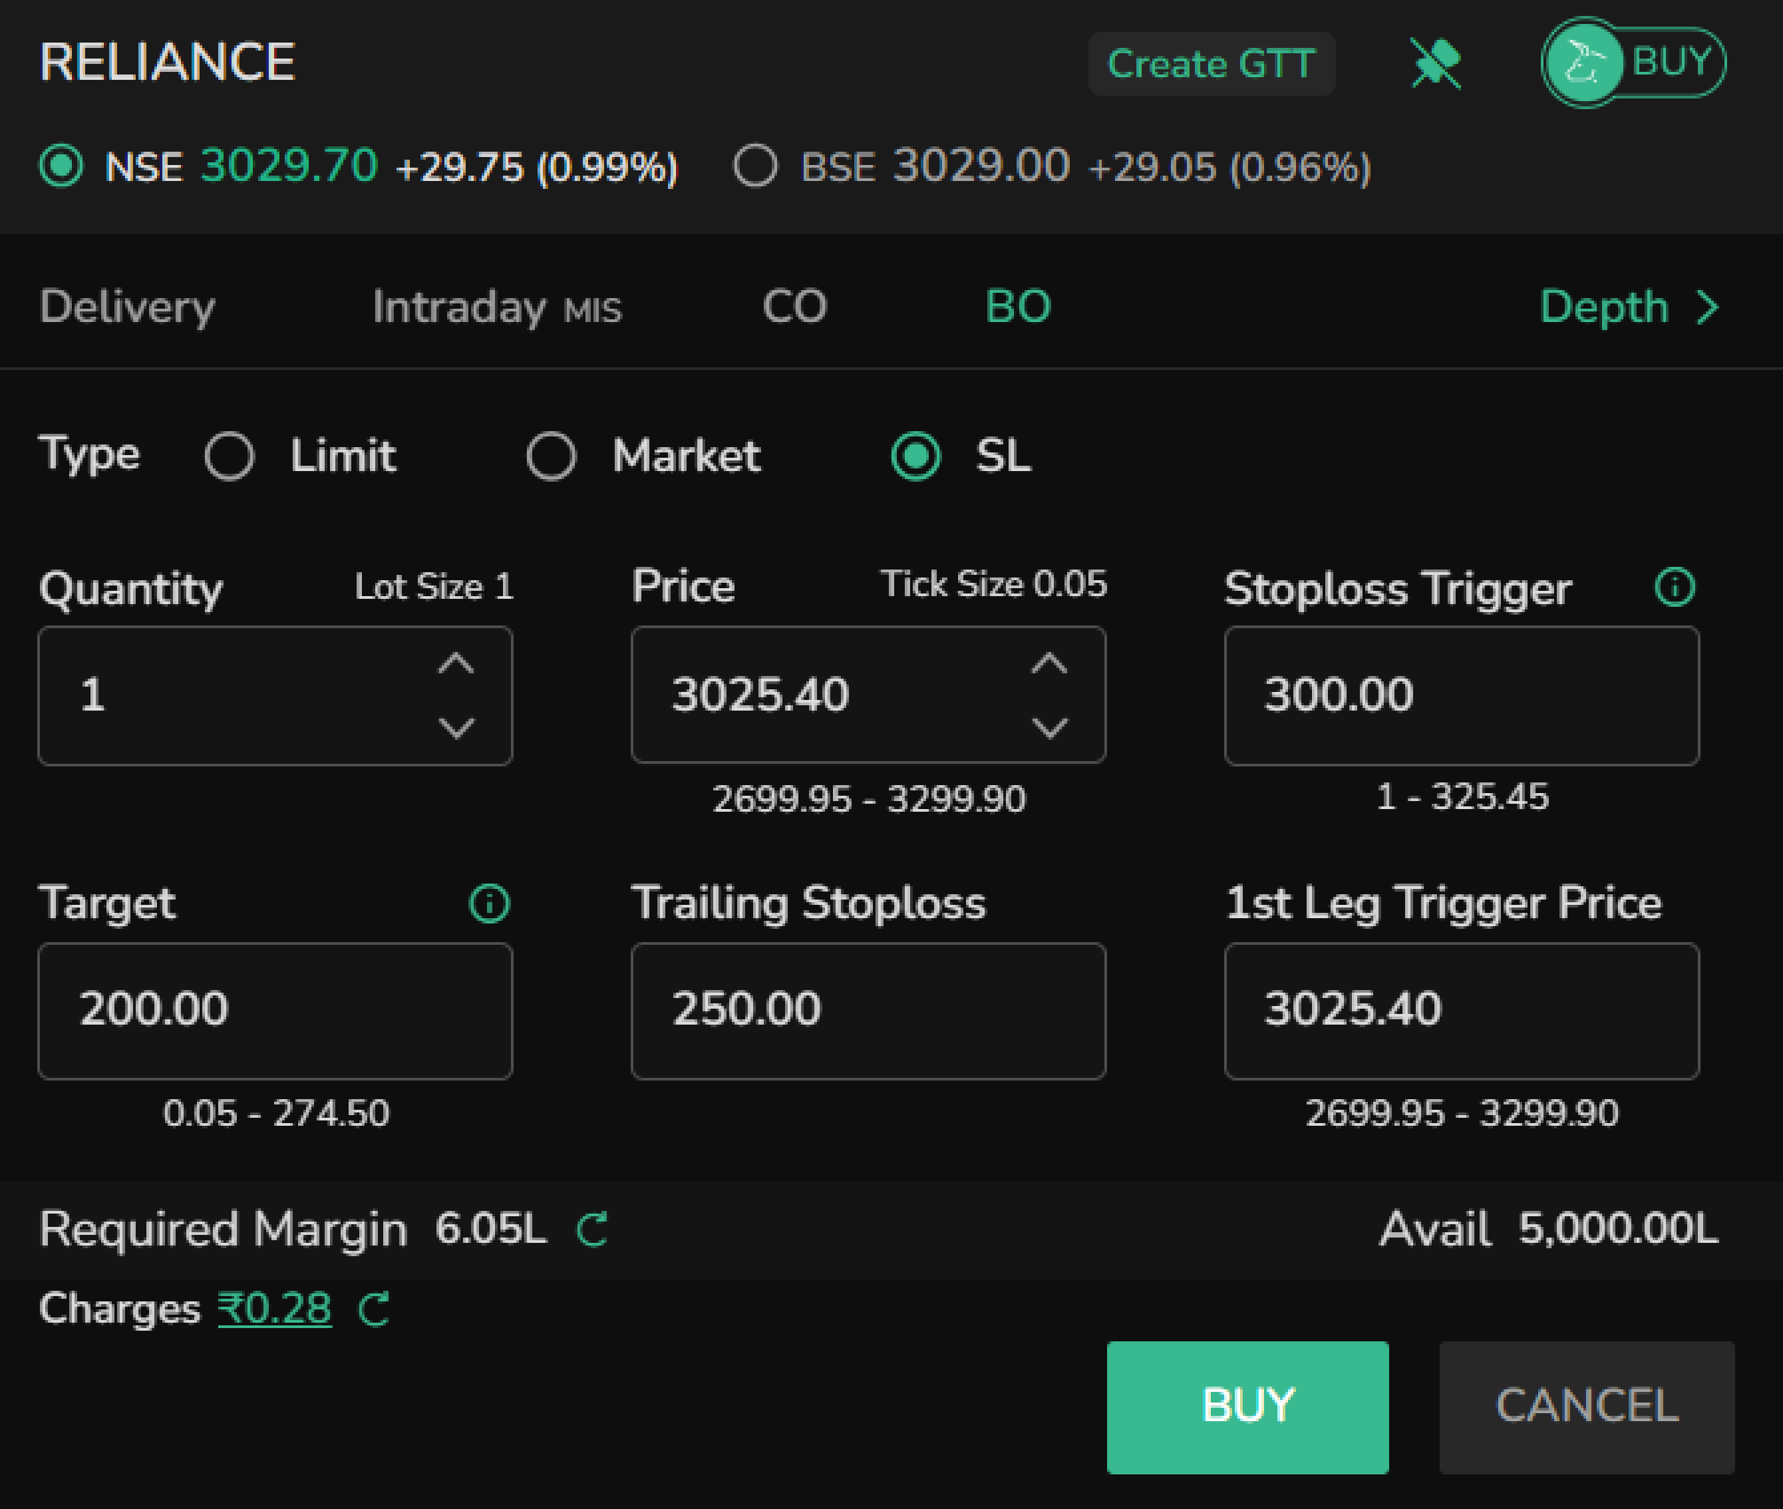Viewport: 1783px width, 1509px height.
Task: Focus the Target input field
Action: (x=275, y=1010)
